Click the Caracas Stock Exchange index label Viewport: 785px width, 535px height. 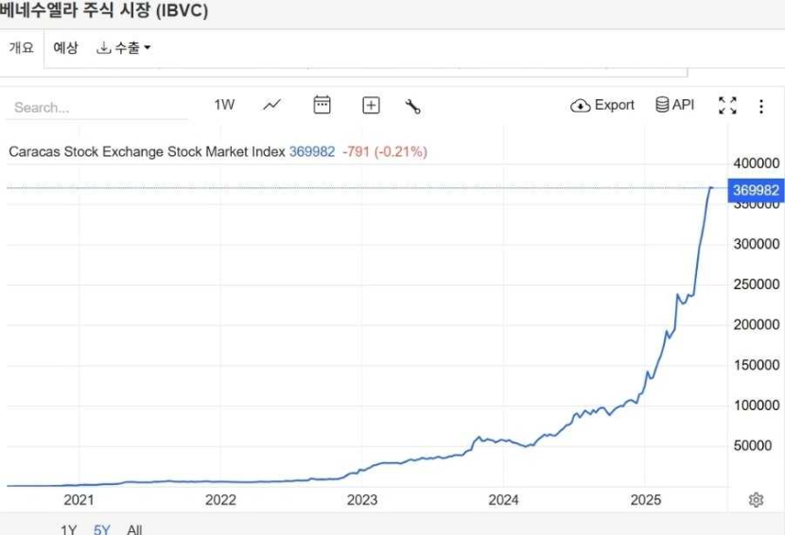(147, 151)
